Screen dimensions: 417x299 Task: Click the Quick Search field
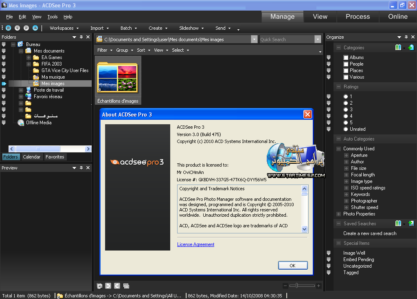click(x=287, y=40)
